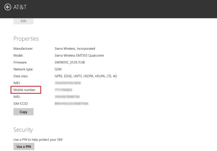Screen dimensions: 217x151
Task: Select firmware value SWI9X15C_01.05.11.08
Action: 69,62
